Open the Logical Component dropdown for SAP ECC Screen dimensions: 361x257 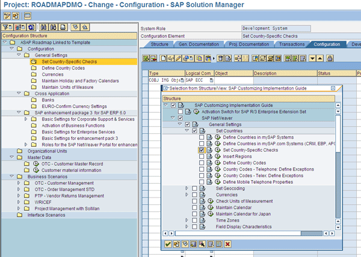[211, 80]
